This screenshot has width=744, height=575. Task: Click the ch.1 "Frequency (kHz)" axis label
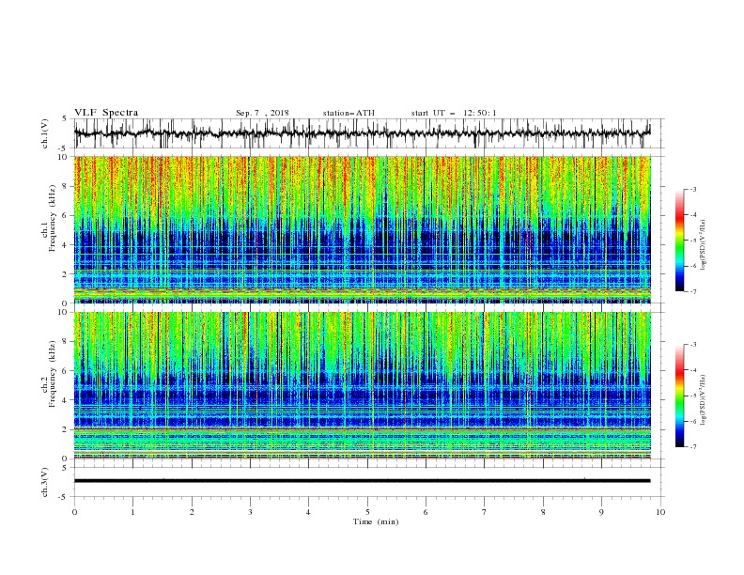click(x=53, y=219)
